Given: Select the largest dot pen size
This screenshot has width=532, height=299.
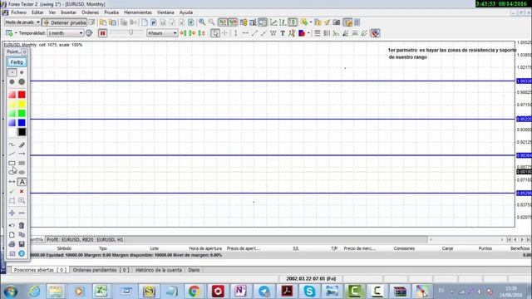Looking at the screenshot, I should [x=22, y=81].
